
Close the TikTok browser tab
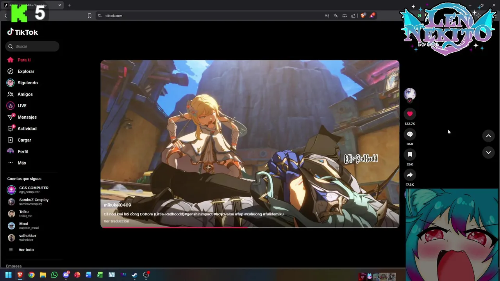(60, 5)
